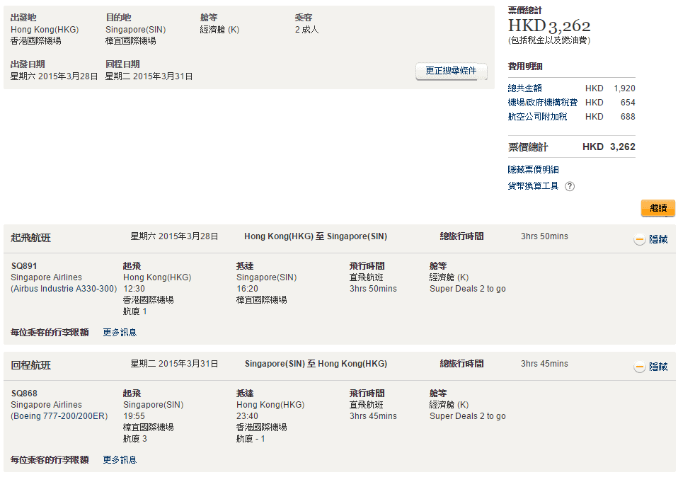Image resolution: width=678 pixels, height=482 pixels.
Task: Click Super Deals 2 to go on the Hong Kong to Singapore flight
Action: [467, 289]
